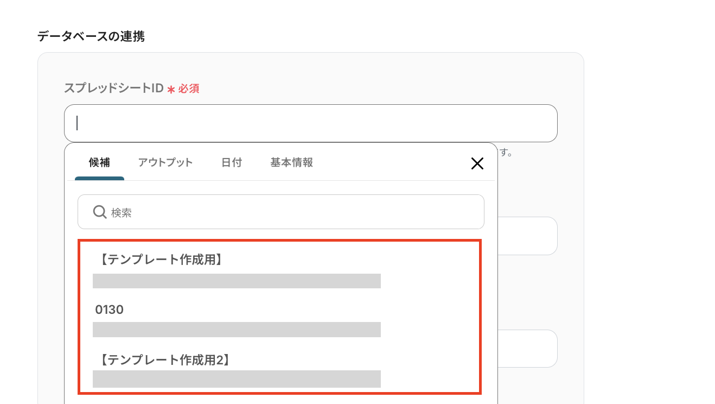Click the スプレッドシートID field label
Image resolution: width=715 pixels, height=404 pixels.
(x=114, y=88)
